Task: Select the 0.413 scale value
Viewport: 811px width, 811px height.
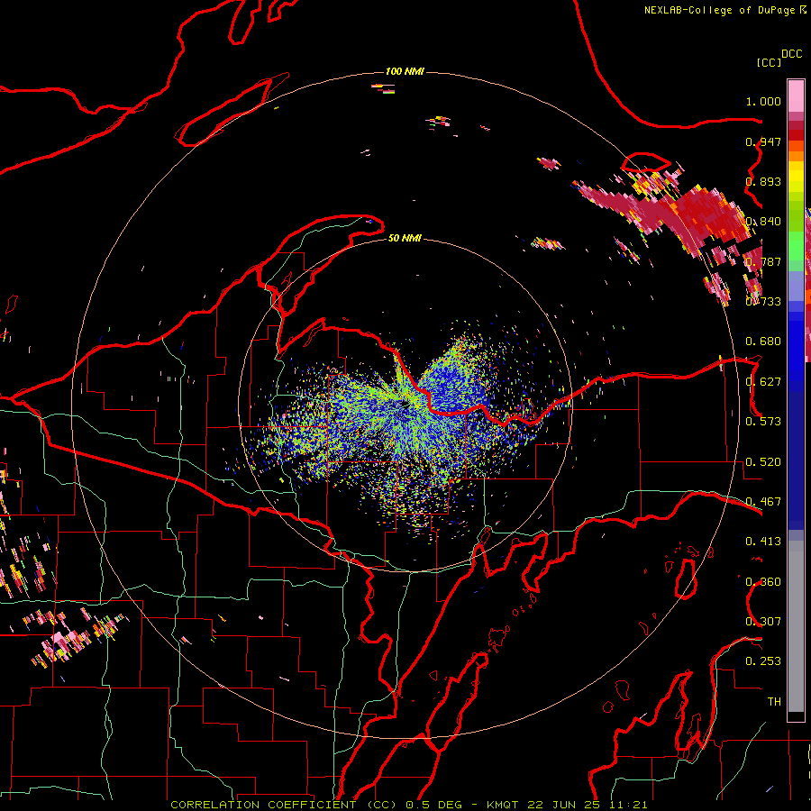Action: [763, 542]
